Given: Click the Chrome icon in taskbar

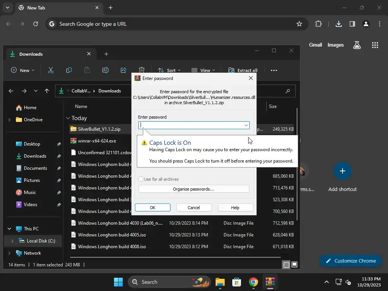Looking at the screenshot, I should tap(253, 282).
